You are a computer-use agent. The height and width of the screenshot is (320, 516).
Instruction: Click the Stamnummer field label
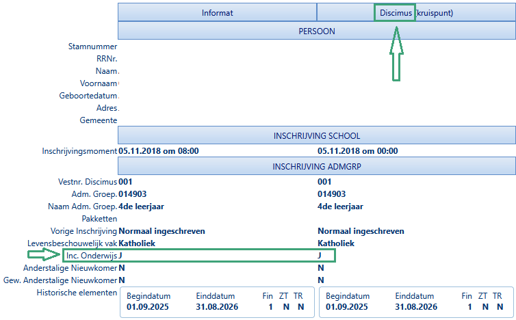pos(93,46)
